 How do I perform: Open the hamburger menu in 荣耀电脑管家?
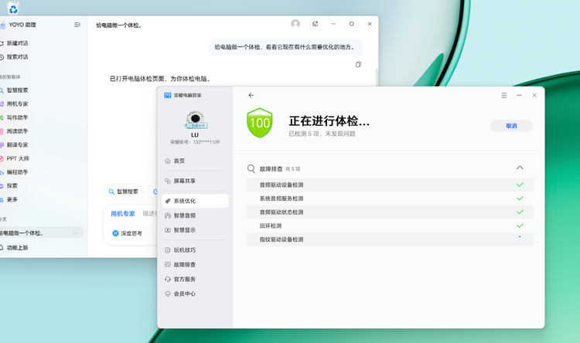(x=503, y=95)
